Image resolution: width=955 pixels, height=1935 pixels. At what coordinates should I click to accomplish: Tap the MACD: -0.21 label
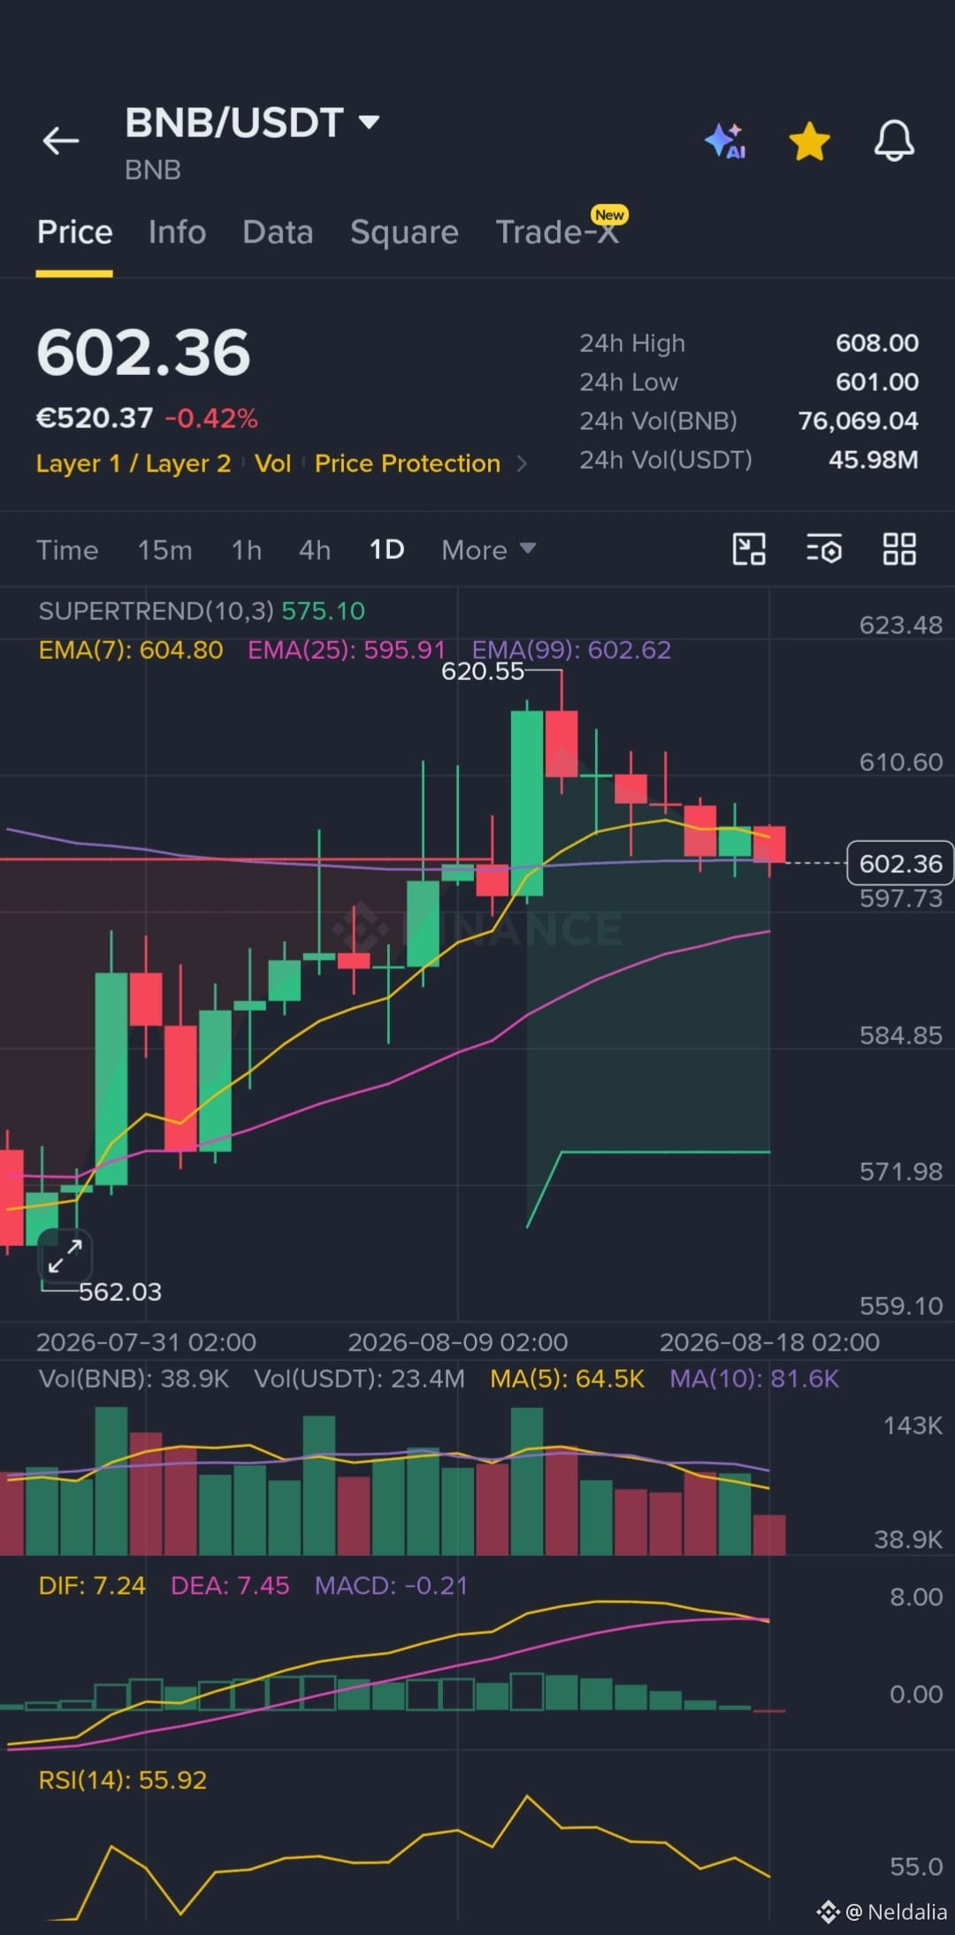click(x=391, y=1586)
